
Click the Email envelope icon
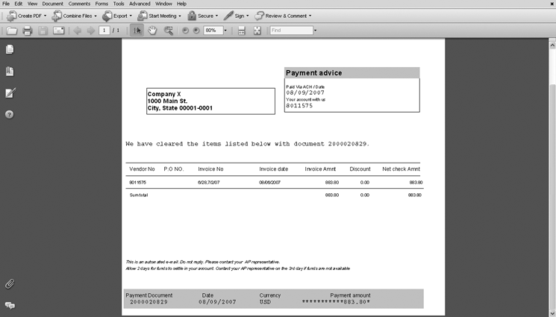pos(58,31)
